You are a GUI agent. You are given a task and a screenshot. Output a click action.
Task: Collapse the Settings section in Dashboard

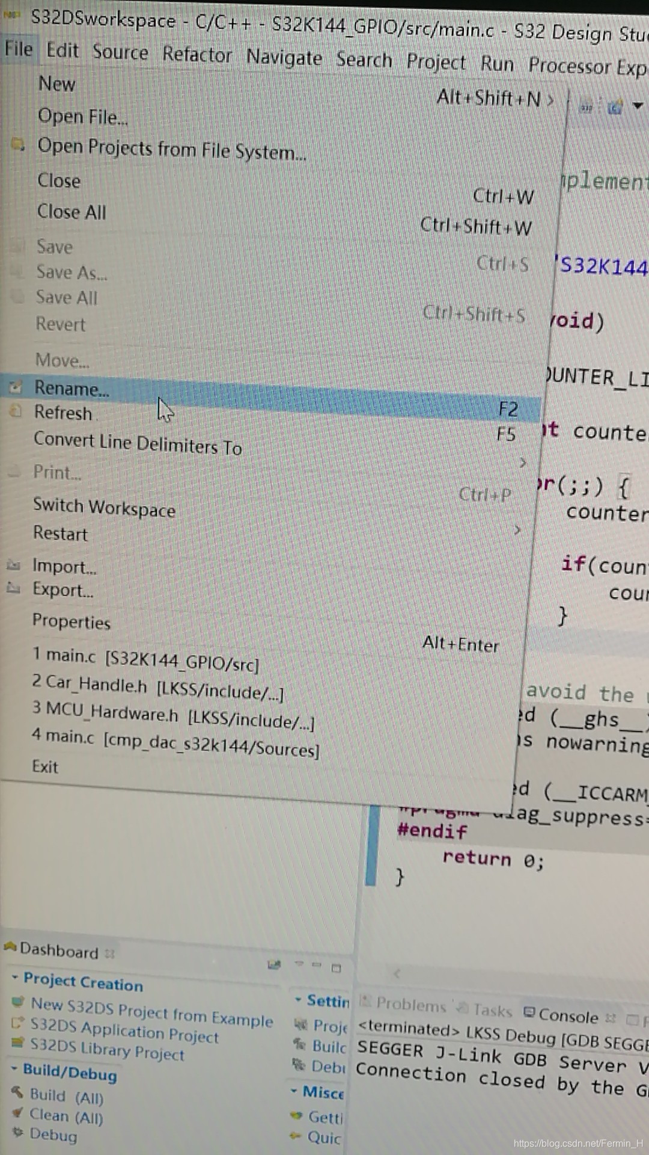click(298, 999)
